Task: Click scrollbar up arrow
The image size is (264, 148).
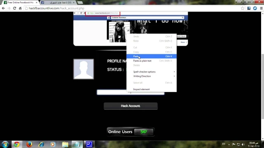Action: point(262,13)
